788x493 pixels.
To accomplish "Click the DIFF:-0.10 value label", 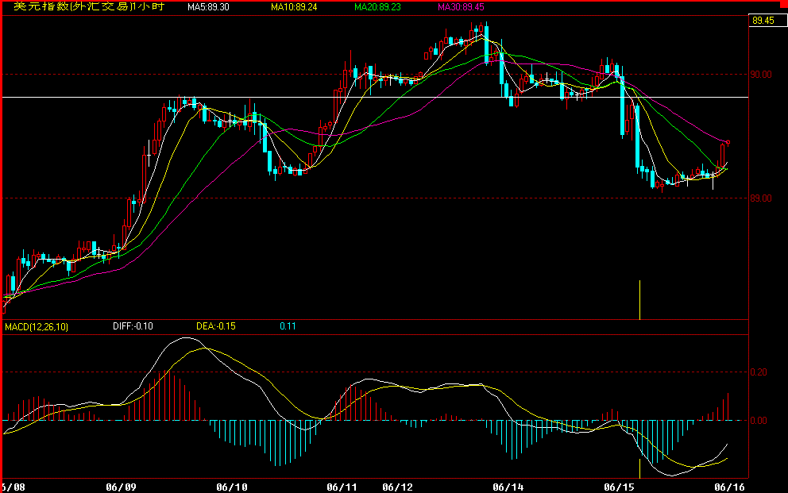I will coord(133,326).
